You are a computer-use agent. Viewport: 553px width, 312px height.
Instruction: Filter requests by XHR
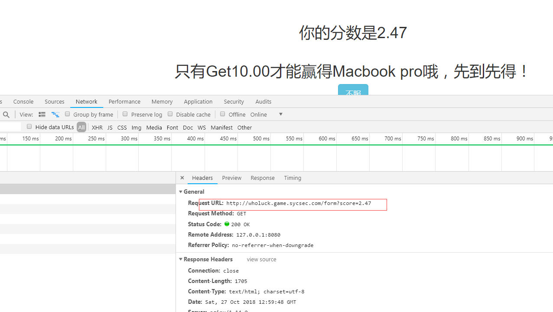tap(97, 127)
